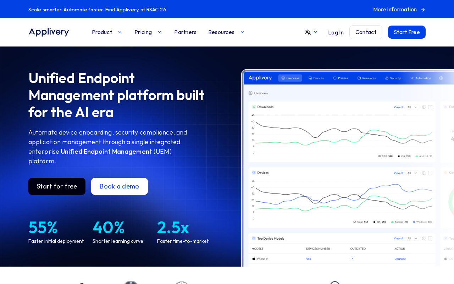Open the All dropdown on Top Device Models
454x284 pixels.
pyautogui.click(x=413, y=238)
